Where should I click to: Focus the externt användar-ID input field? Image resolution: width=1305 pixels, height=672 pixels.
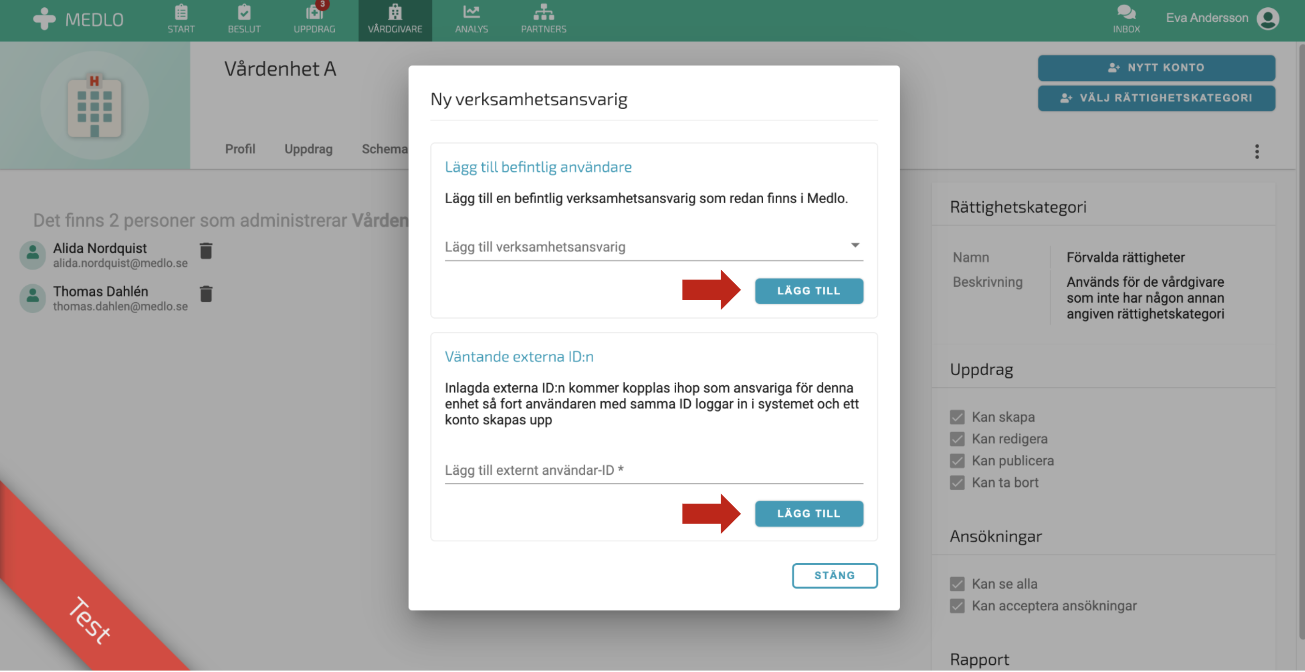pyautogui.click(x=653, y=471)
